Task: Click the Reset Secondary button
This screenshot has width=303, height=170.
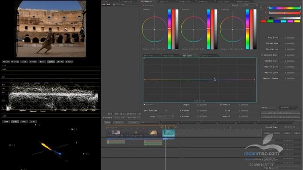Action: (280, 113)
